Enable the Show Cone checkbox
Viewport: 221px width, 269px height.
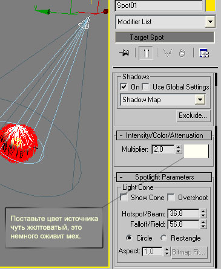124,198
